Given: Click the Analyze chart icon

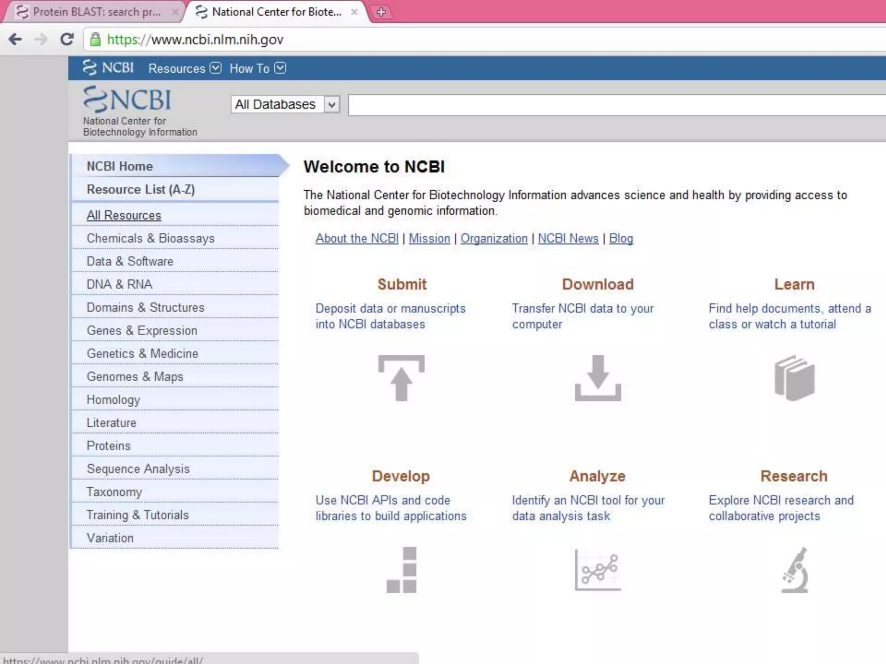Looking at the screenshot, I should (x=598, y=570).
